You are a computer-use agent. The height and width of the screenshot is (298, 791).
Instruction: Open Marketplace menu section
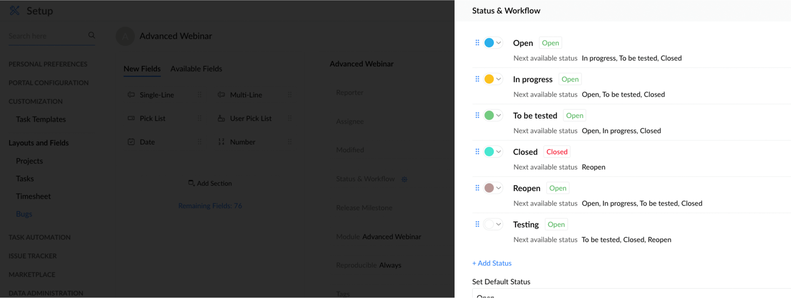click(x=32, y=275)
